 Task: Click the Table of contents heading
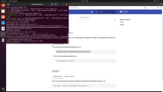click(125, 20)
